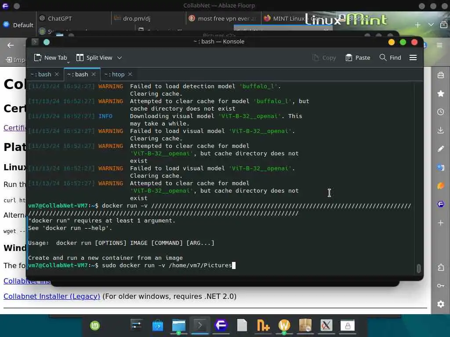Paste clipboard into the terminal

358,57
